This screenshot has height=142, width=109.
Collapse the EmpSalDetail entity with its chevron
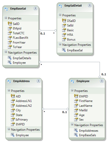[90, 6]
